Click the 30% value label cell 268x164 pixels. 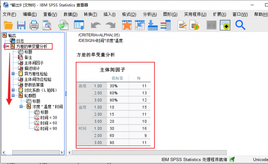click(x=117, y=86)
